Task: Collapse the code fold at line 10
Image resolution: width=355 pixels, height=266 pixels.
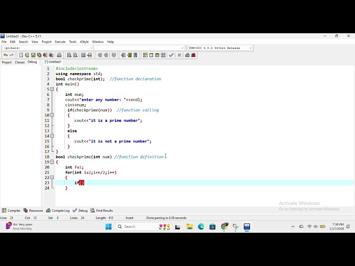Action: pyautogui.click(x=52, y=115)
